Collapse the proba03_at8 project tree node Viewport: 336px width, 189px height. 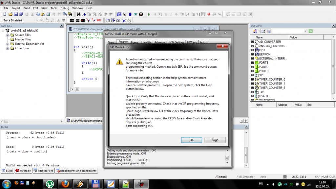[x=3, y=31]
